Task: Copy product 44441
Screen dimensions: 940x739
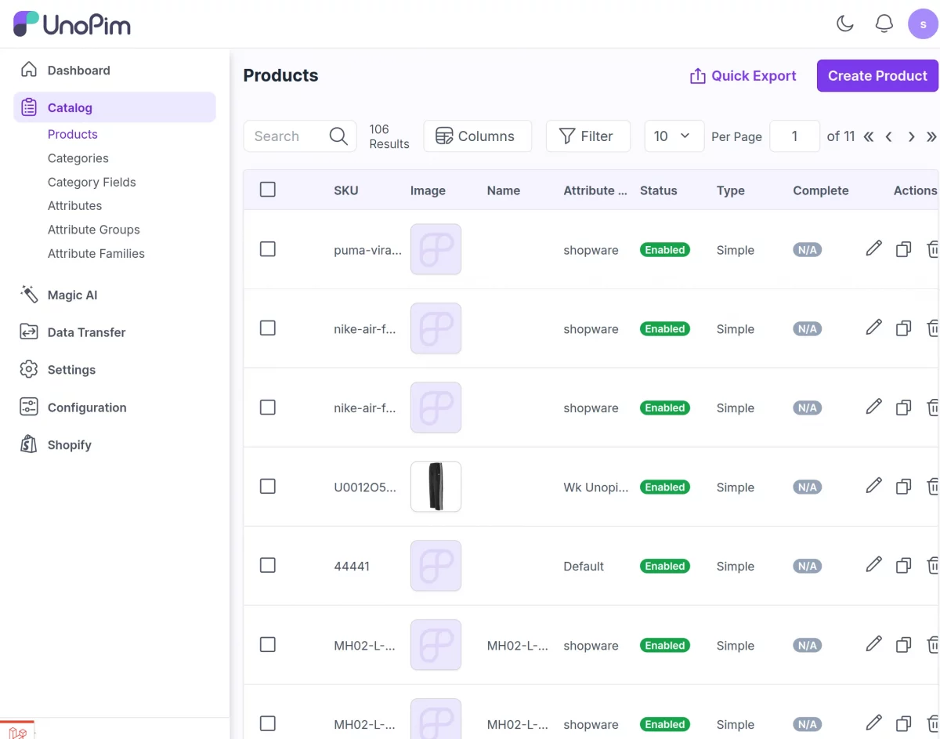Action: [903, 565]
